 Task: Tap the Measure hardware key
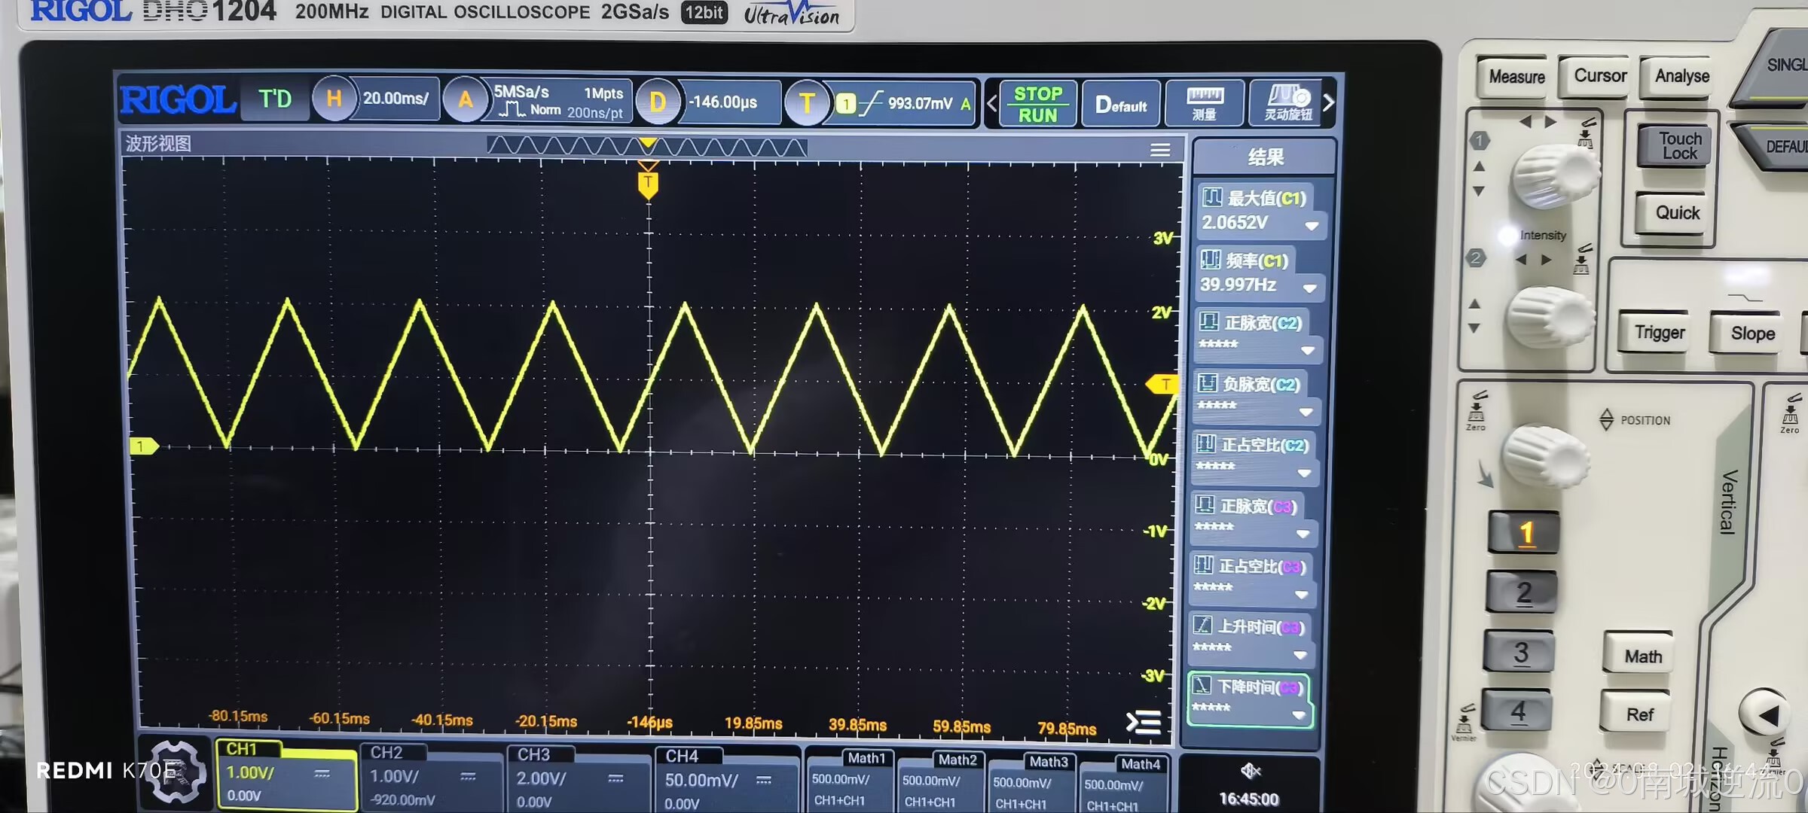(1516, 77)
